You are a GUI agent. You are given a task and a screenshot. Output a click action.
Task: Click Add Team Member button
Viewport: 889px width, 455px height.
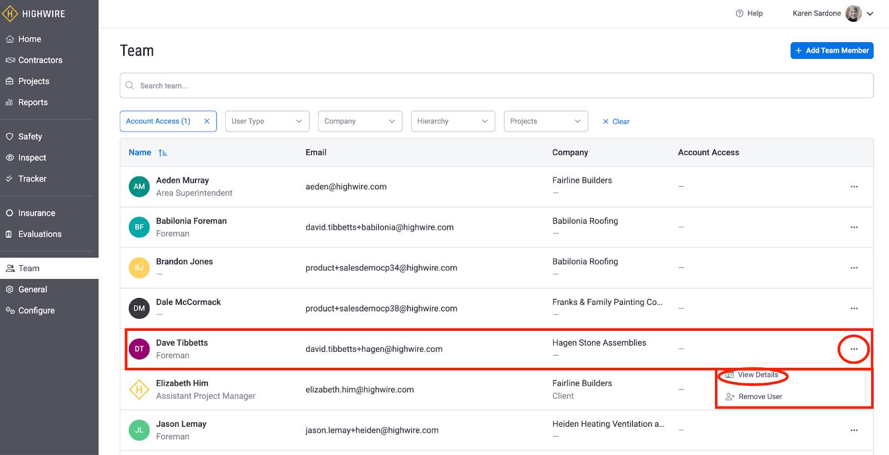tap(832, 50)
